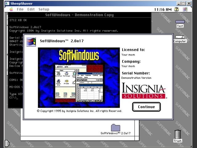
Task: Click the SheepShaver window title icon
Action: 7,3
